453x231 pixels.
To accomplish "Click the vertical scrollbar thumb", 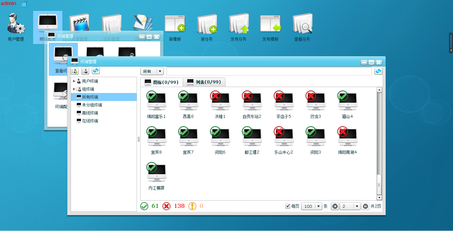I will (x=379, y=185).
